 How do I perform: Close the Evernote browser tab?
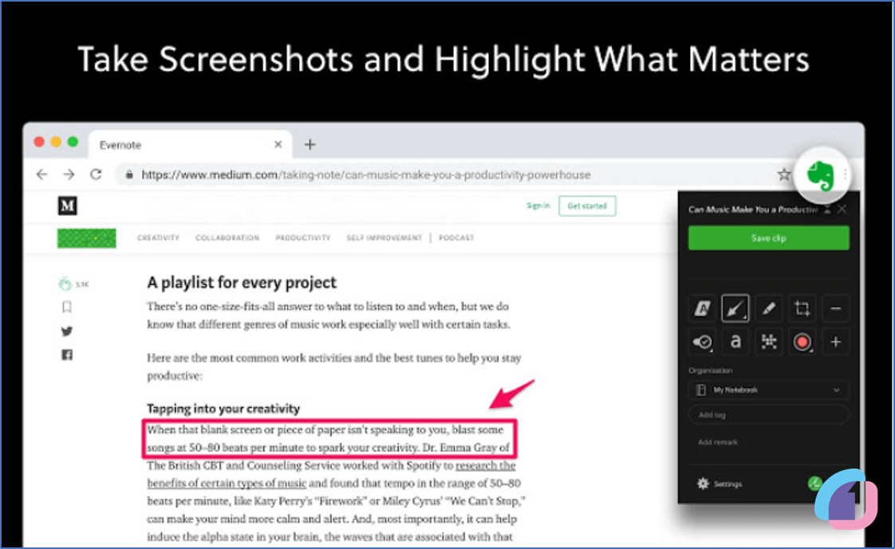(x=278, y=145)
